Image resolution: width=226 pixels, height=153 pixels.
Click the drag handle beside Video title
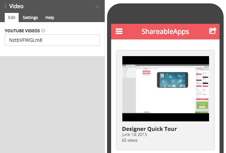coord(5,6)
